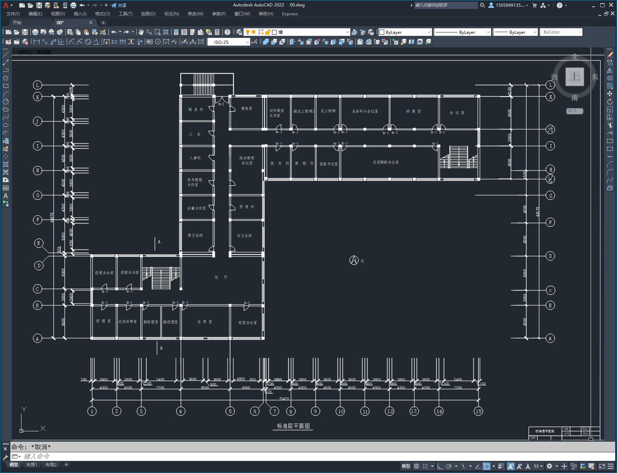The height and width of the screenshot is (473, 617).
Task: Click the Center Mark dimension icon
Action: (158, 42)
